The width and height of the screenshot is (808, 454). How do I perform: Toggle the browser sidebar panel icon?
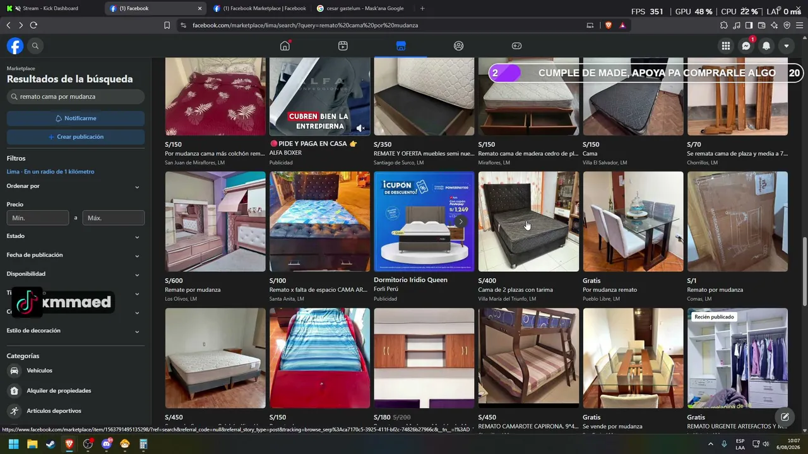[x=749, y=25]
